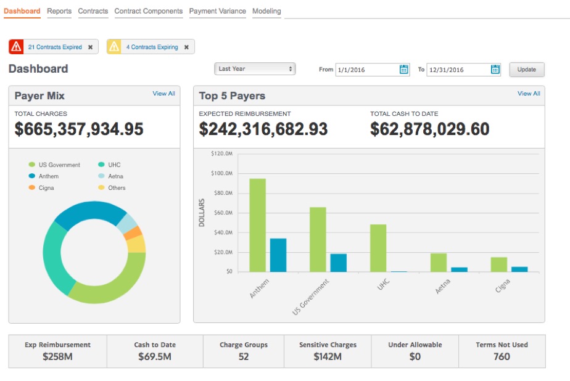The width and height of the screenshot is (570, 381).
Task: Dismiss the 4 Contracts Expiring alert
Action: tap(186, 47)
